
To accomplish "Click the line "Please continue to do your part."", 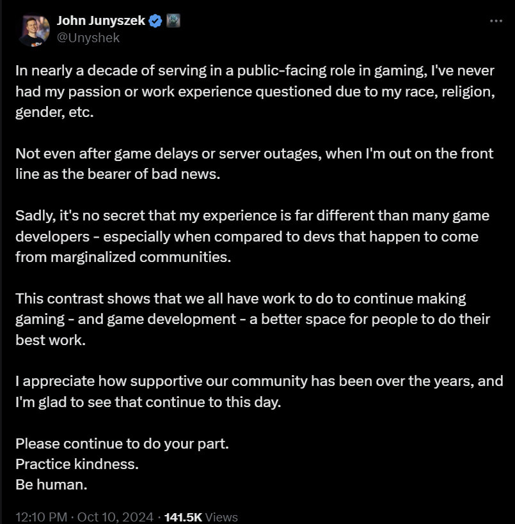I will coord(122,443).
